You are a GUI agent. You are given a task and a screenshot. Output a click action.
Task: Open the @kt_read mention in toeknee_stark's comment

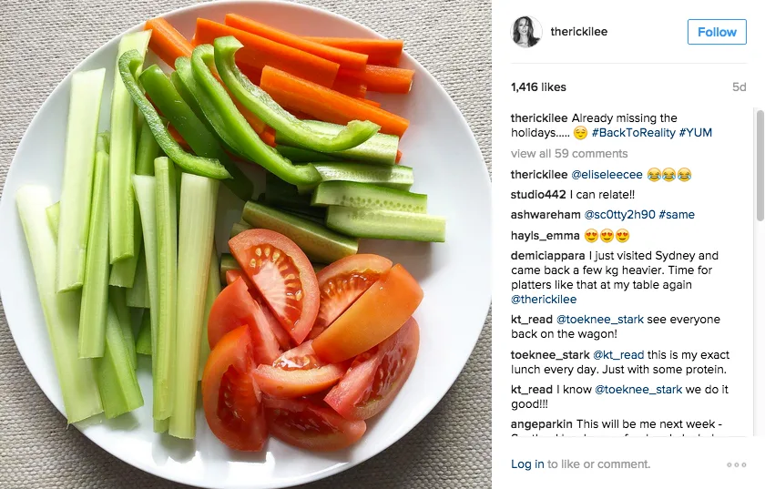pyautogui.click(x=618, y=355)
